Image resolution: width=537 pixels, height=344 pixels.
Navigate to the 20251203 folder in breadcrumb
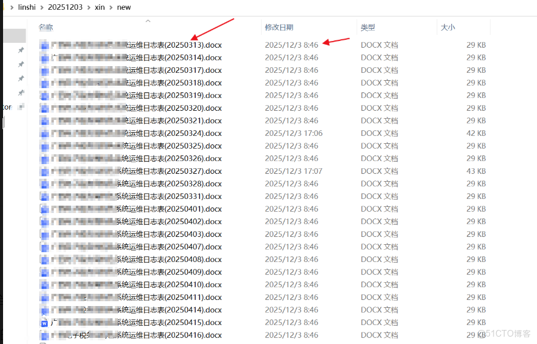[65, 7]
